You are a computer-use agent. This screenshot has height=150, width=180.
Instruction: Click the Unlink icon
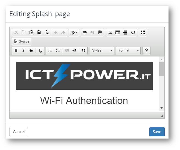point(92,32)
